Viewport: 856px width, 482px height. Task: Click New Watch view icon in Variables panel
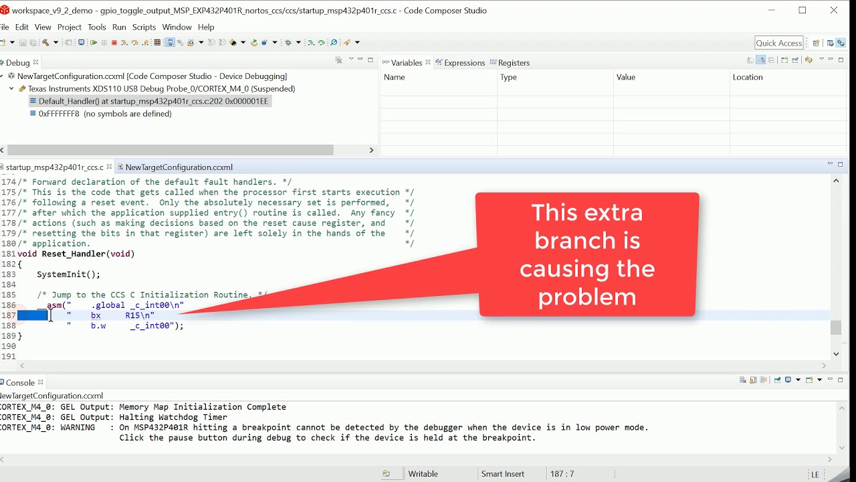click(784, 60)
